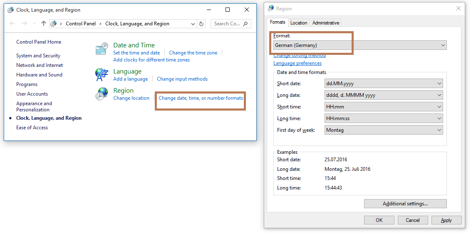Click the search magnifier icon
This screenshot has width=476, height=234.
coord(245,24)
